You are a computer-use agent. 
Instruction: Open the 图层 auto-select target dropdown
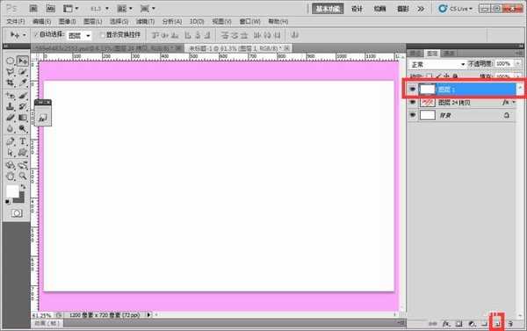79,35
